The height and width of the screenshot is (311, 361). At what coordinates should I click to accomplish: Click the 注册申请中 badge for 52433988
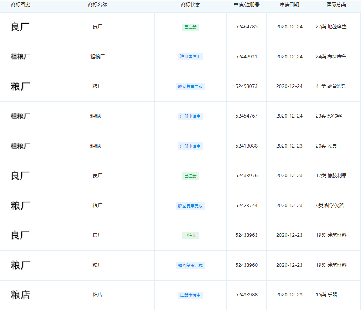click(x=190, y=295)
